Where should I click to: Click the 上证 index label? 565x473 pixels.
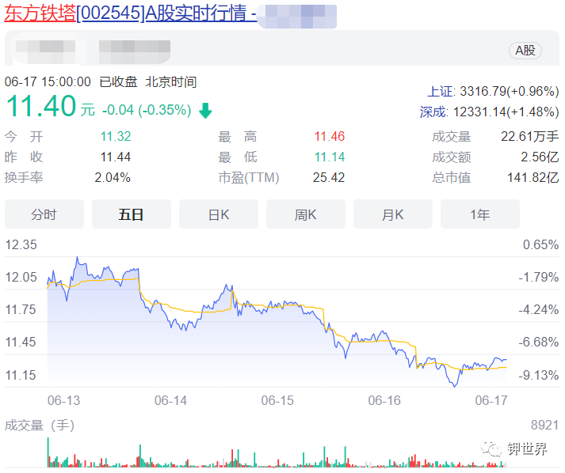click(441, 92)
